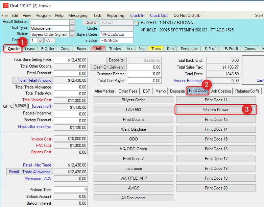
Task: Open the Other Fees sub-tab
Action: coord(128,91)
